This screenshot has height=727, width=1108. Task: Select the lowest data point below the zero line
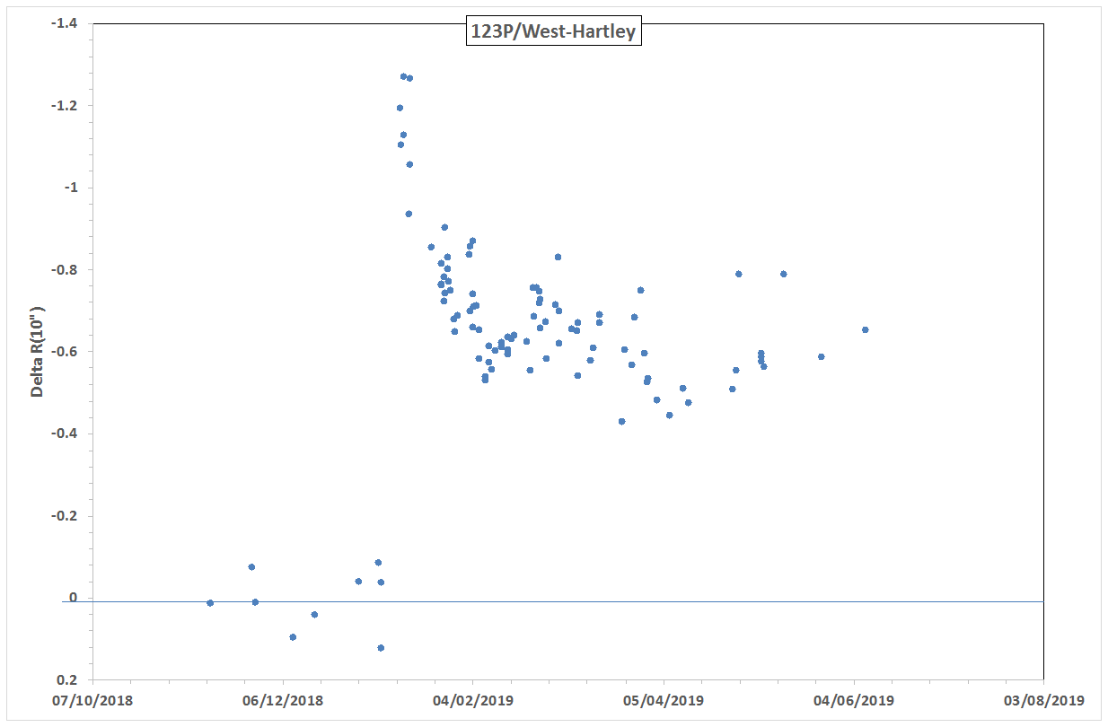tap(381, 648)
